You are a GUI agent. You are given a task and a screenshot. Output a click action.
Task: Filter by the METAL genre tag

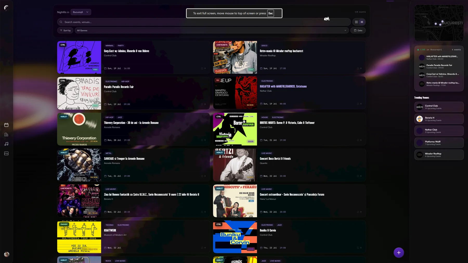108,153
